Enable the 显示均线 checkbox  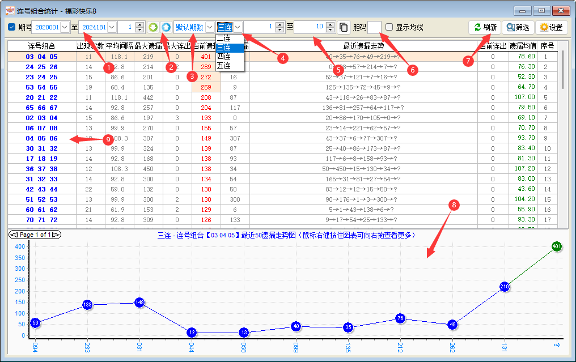point(389,27)
